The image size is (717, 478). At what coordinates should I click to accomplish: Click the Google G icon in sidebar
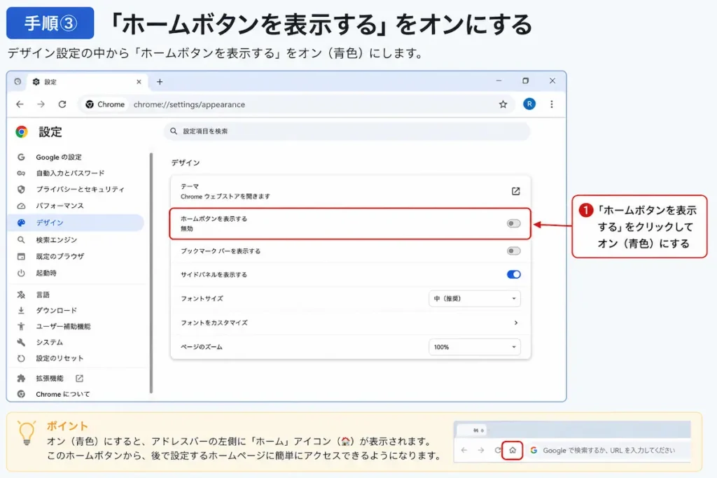tap(21, 157)
